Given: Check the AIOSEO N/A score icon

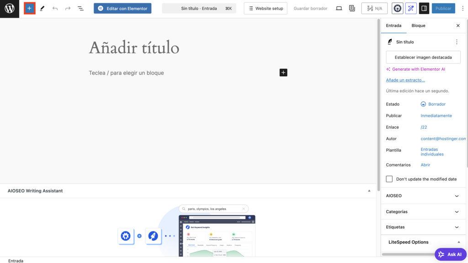Looking at the screenshot, I should [x=374, y=8].
